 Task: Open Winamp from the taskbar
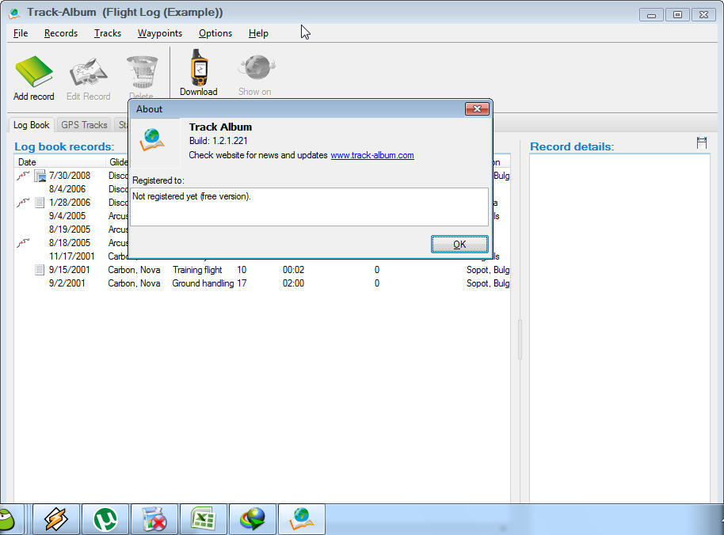pos(56,519)
